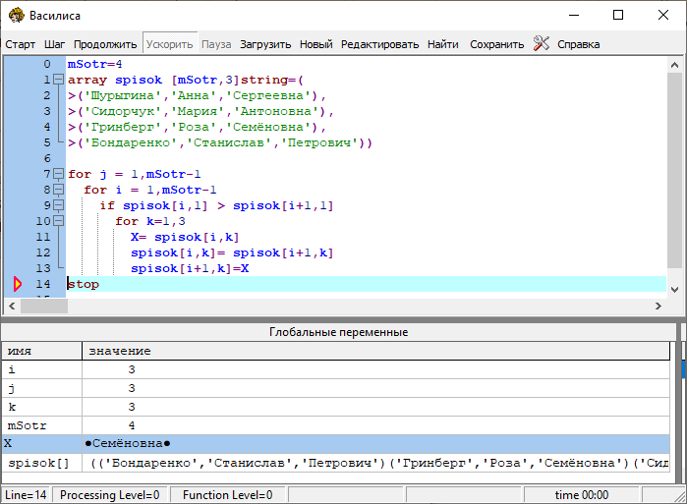
Task: Click the Vasilisa app icon in title bar
Action: 16,15
